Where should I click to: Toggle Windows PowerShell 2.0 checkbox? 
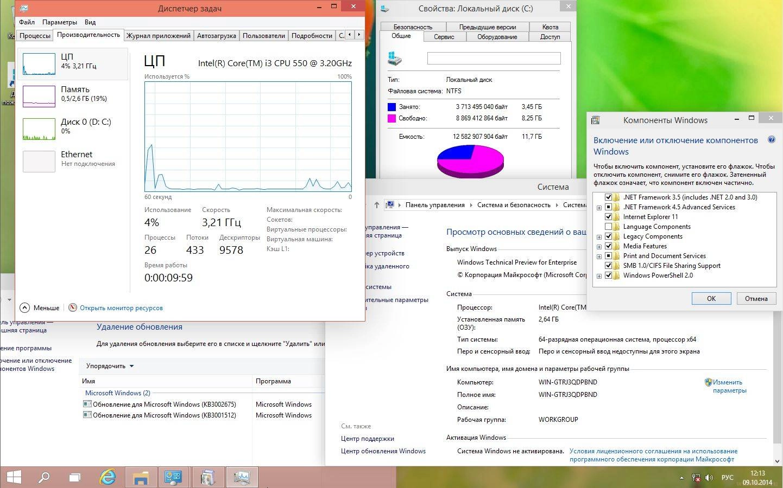click(x=608, y=275)
